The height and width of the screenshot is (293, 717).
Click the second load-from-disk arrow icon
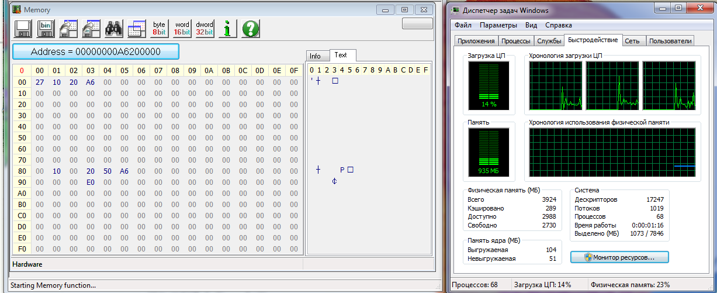(91, 28)
